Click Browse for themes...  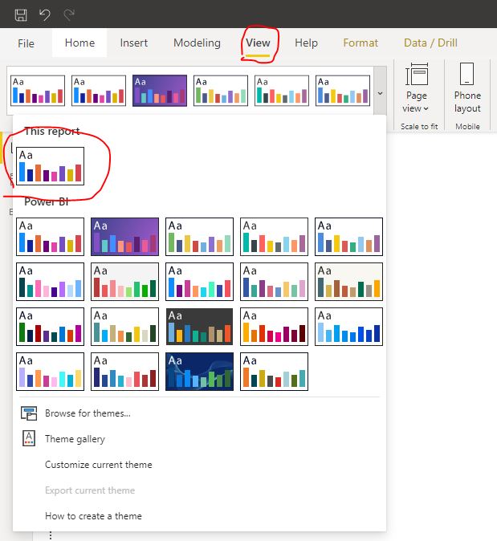pos(88,413)
